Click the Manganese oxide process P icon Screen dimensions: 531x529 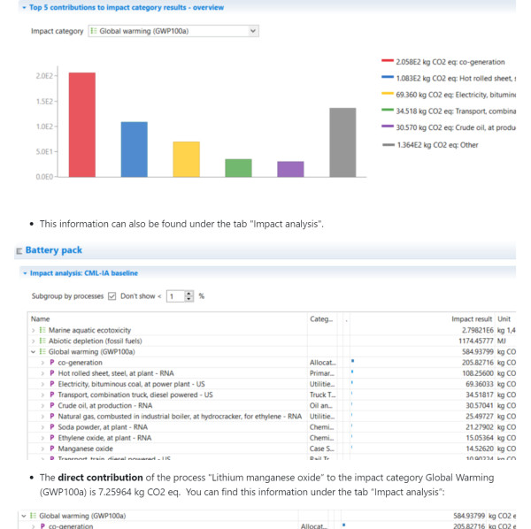click(52, 448)
